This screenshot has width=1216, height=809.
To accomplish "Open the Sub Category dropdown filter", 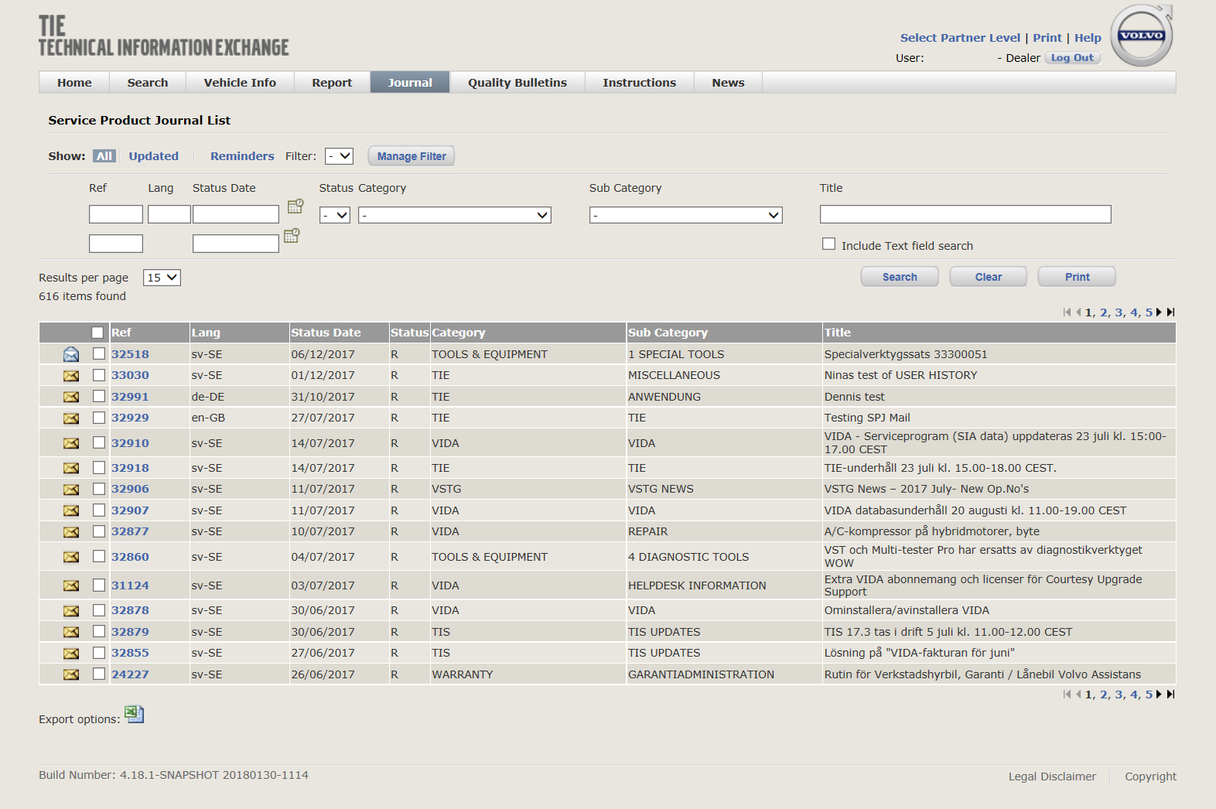I will coord(686,215).
